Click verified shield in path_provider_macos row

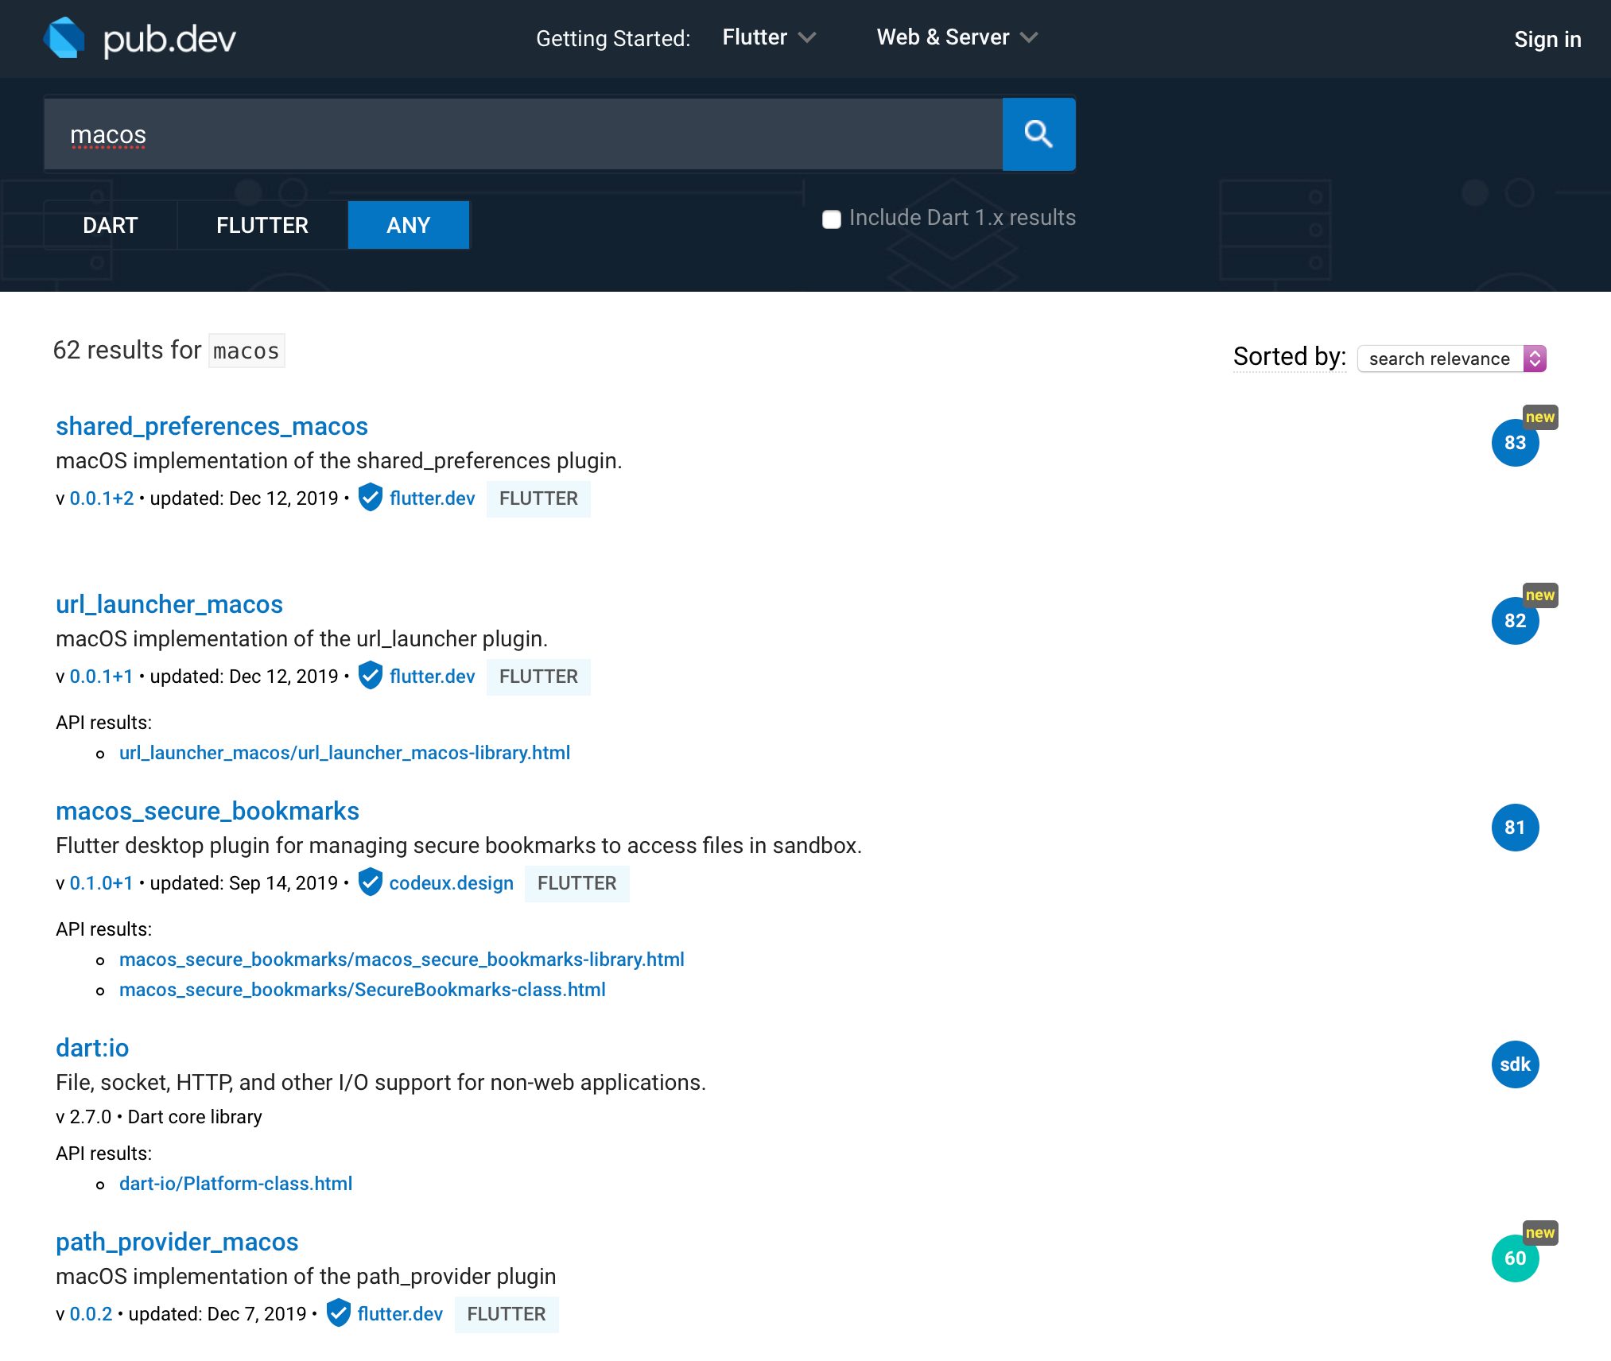pos(339,1313)
